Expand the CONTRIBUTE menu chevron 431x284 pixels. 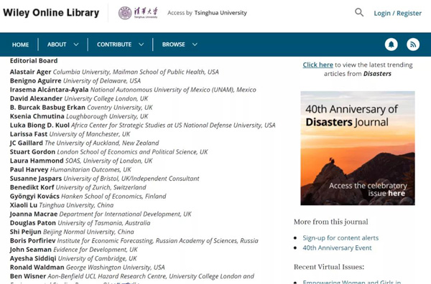142,44
